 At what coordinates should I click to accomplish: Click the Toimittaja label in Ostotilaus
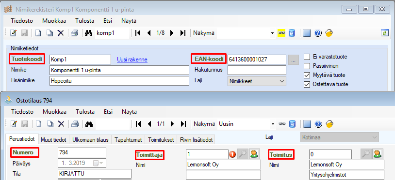click(x=150, y=155)
